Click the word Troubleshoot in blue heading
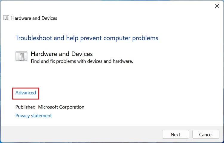Viewport: 224px width, 143px height. pyautogui.click(x=33, y=38)
